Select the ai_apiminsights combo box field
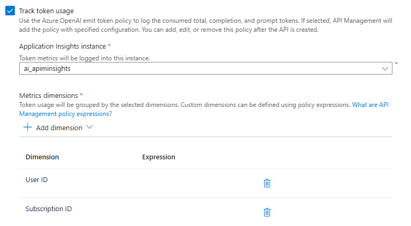411x226 pixels. pyautogui.click(x=206, y=68)
